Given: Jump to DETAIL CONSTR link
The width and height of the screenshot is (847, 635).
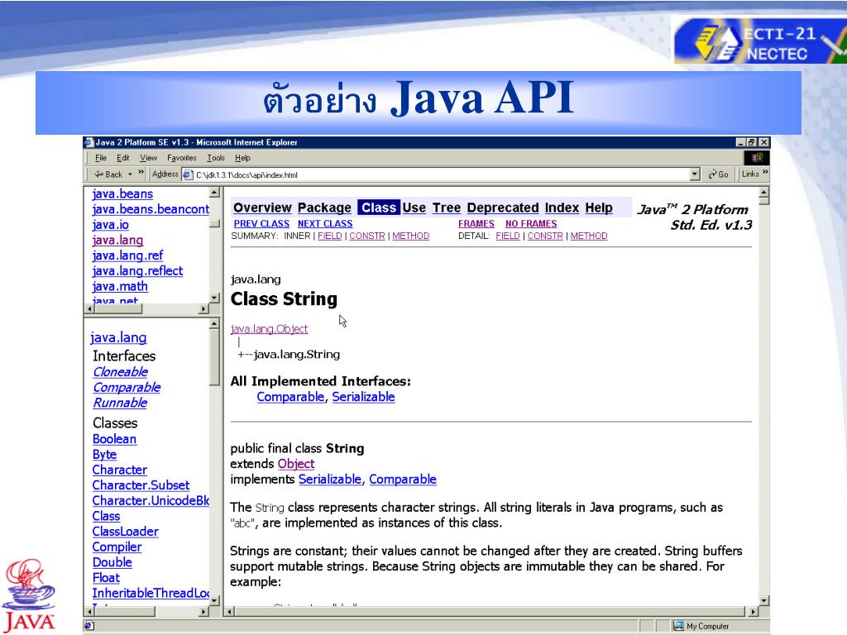Looking at the screenshot, I should coord(545,236).
